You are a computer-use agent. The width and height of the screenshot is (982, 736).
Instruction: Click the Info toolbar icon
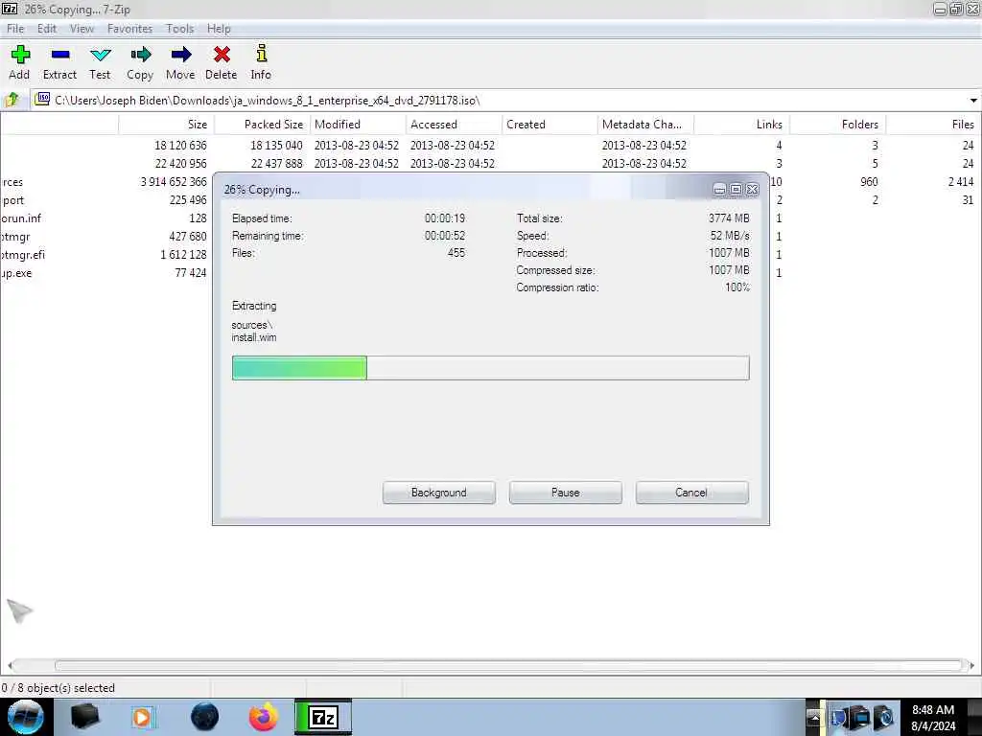coord(261,62)
